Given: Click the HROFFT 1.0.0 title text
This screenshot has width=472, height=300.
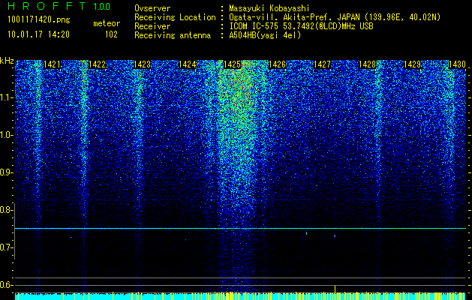Looking at the screenshot, I should (59, 6).
